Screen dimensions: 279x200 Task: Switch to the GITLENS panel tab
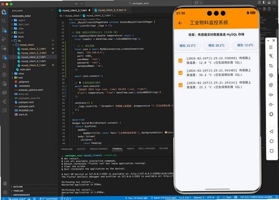[x=164, y=148]
